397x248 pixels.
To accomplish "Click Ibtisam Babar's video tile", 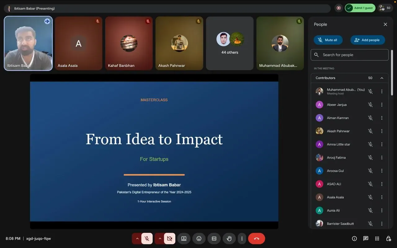I will (x=28, y=43).
